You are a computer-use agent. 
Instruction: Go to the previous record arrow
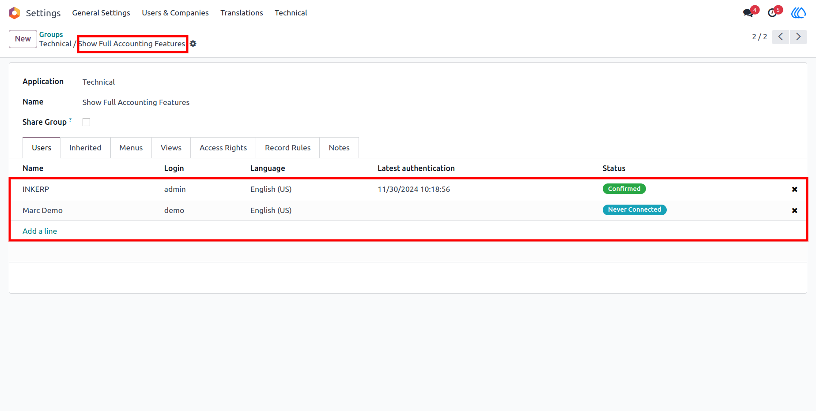pyautogui.click(x=781, y=37)
